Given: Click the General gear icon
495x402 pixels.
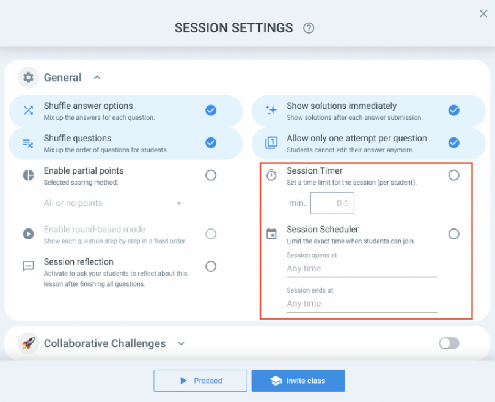Looking at the screenshot, I should pyautogui.click(x=28, y=78).
